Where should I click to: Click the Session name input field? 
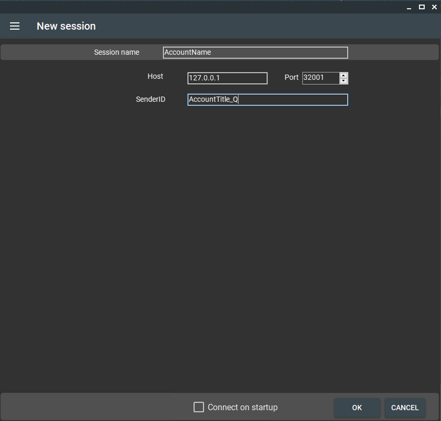tap(255, 53)
